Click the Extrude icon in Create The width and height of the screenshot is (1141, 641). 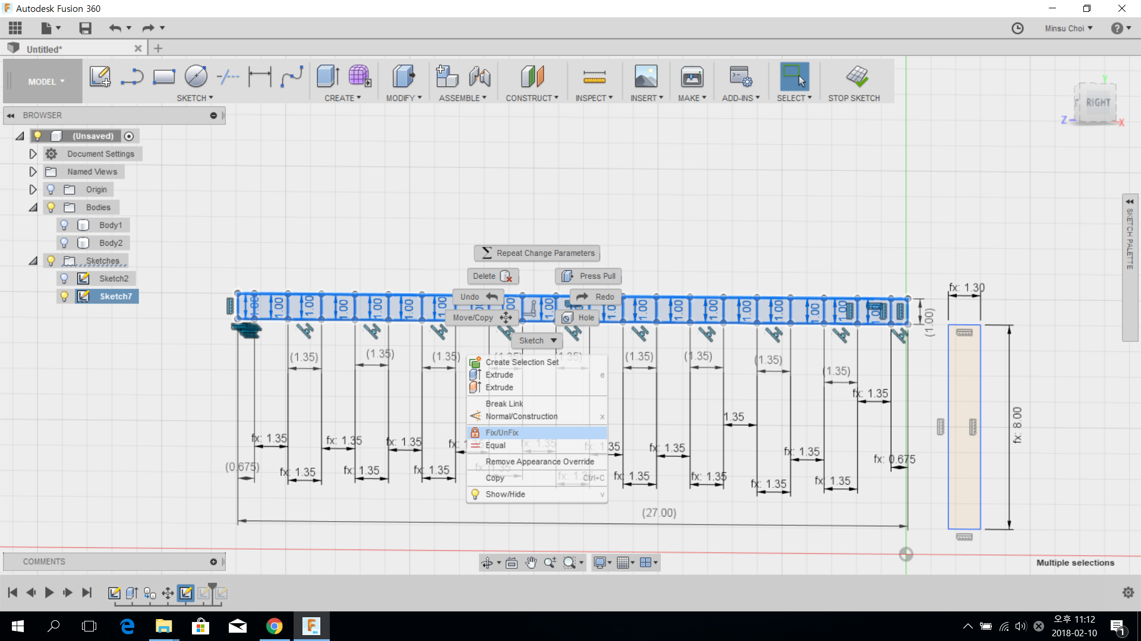point(328,77)
